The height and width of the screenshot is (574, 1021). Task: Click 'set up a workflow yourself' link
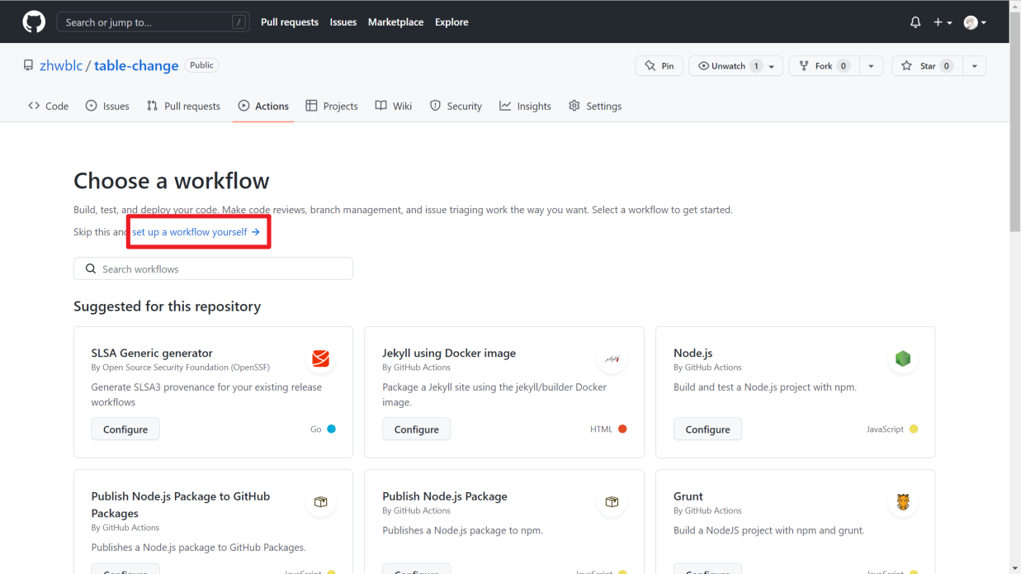click(x=196, y=232)
